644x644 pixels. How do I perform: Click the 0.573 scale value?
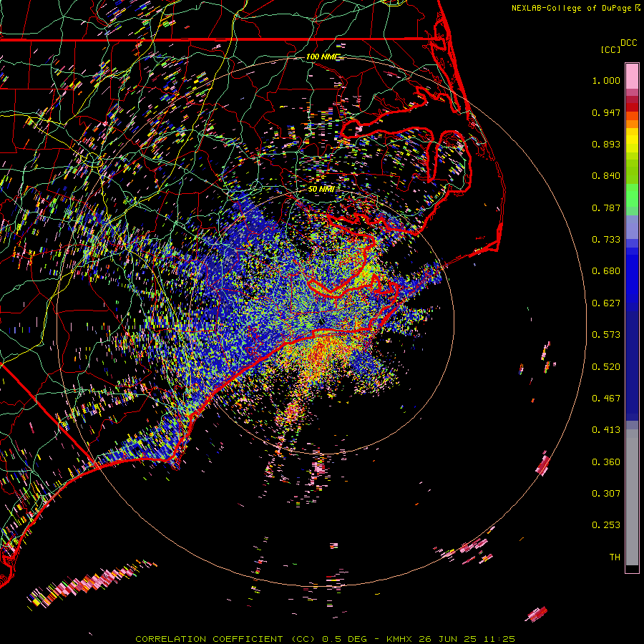(x=606, y=335)
